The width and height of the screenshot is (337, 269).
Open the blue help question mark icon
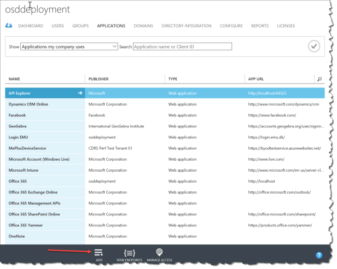pyautogui.click(x=319, y=255)
